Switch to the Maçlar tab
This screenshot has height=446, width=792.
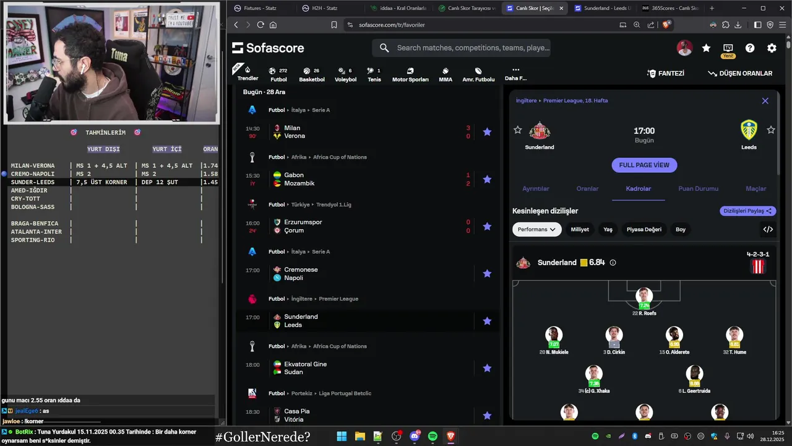click(756, 188)
